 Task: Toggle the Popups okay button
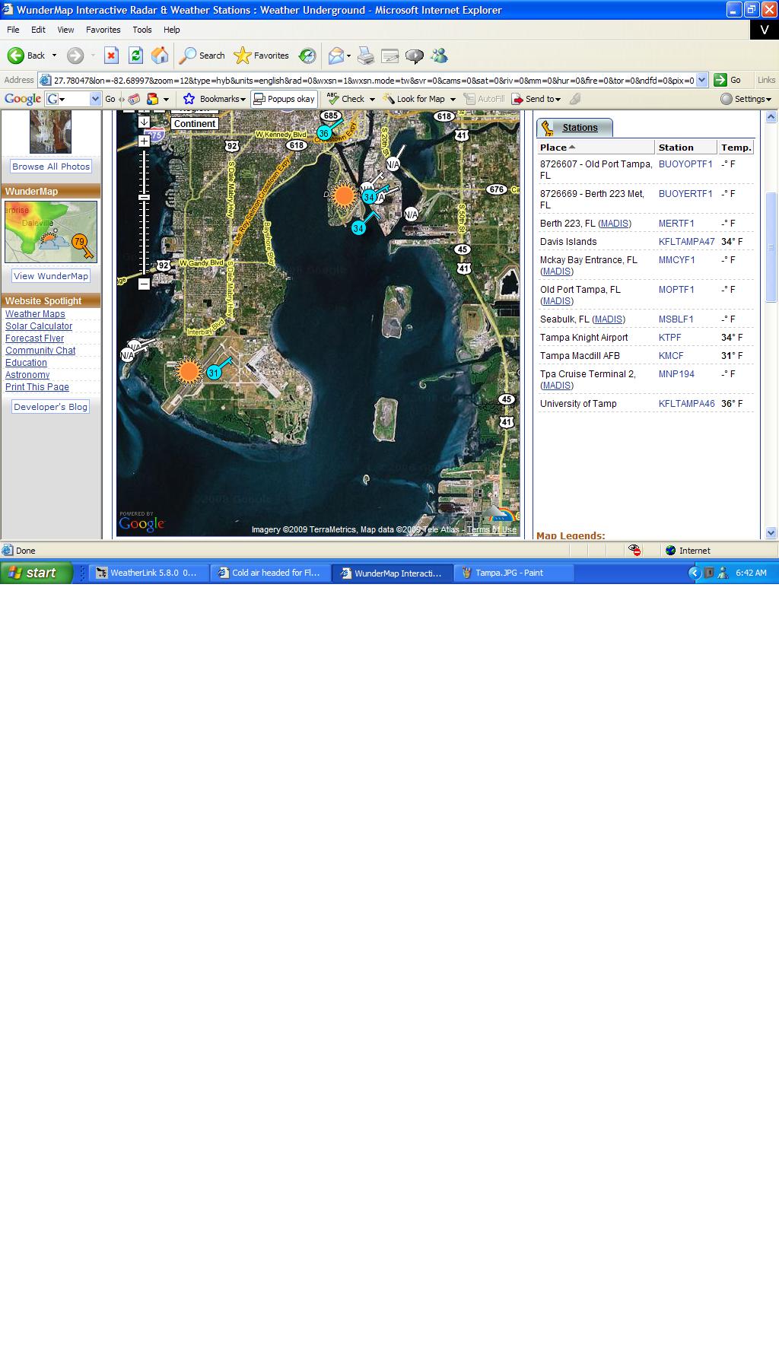click(x=284, y=99)
